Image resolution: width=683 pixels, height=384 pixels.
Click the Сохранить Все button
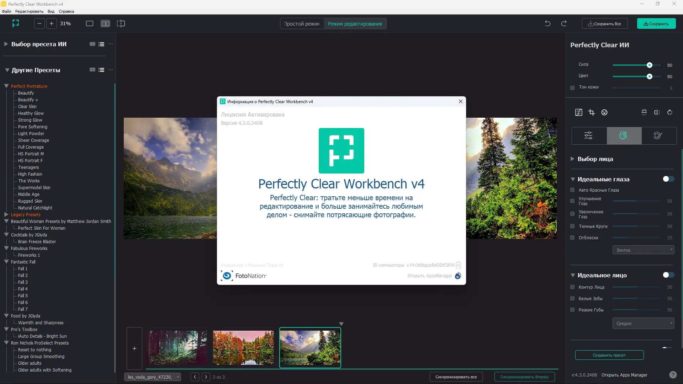(x=604, y=23)
